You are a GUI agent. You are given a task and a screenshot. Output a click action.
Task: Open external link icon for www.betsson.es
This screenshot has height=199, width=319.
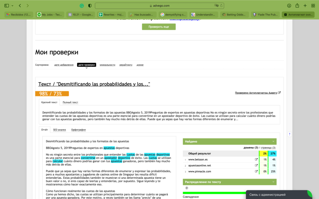pyautogui.click(x=256, y=160)
